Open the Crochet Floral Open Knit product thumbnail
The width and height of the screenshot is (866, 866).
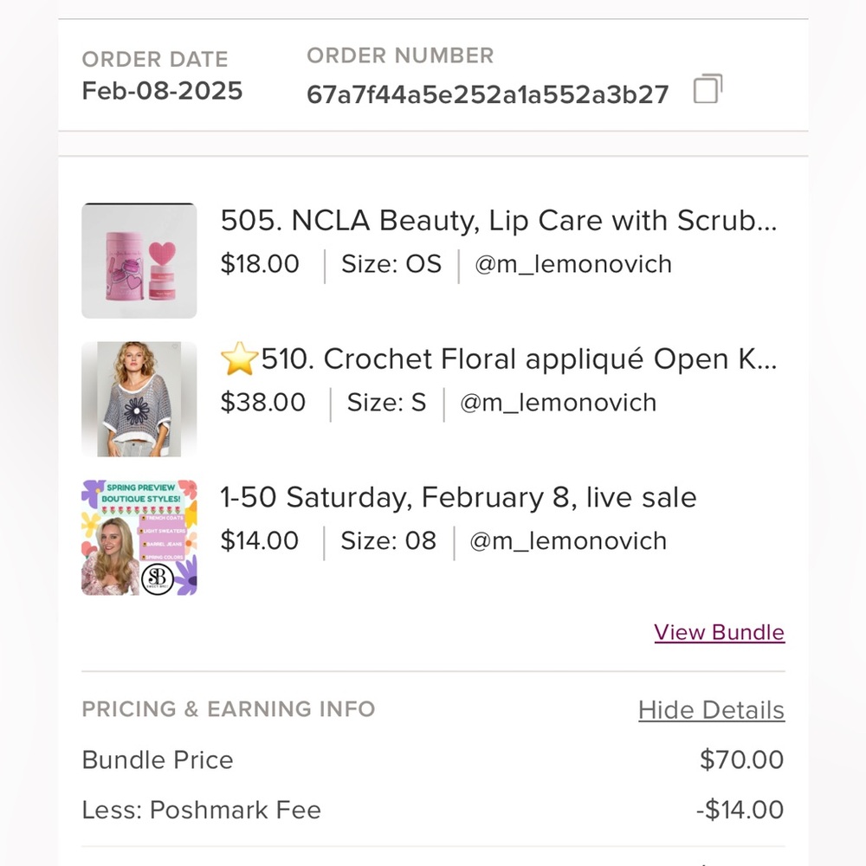coord(139,398)
